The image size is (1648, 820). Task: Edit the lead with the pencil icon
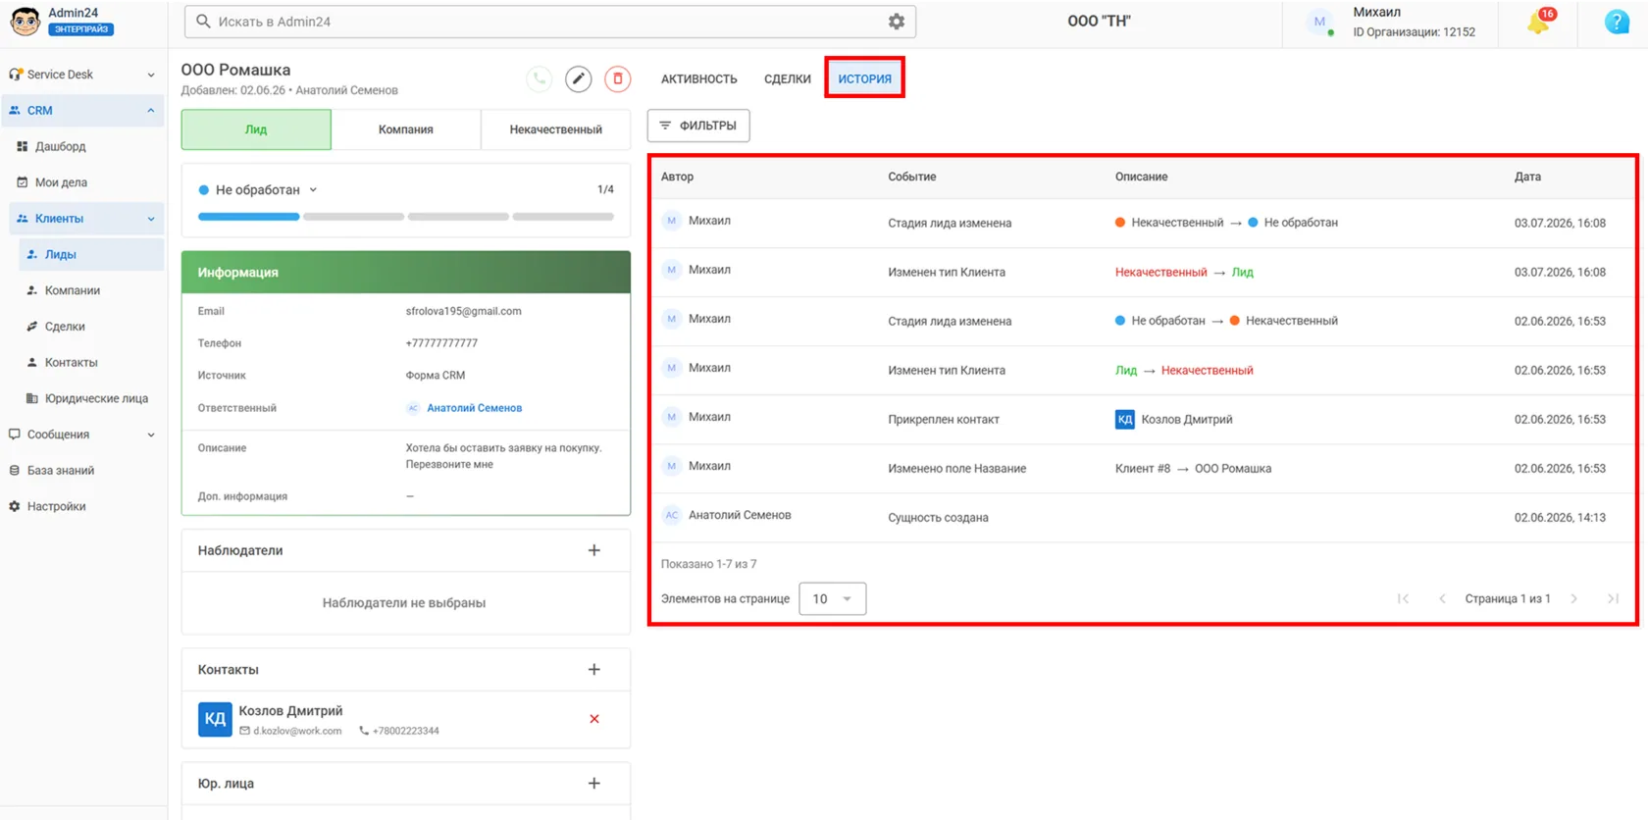pos(579,78)
